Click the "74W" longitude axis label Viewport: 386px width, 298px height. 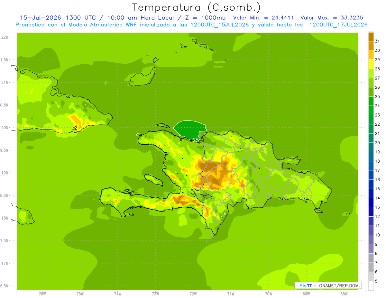tap(118, 294)
